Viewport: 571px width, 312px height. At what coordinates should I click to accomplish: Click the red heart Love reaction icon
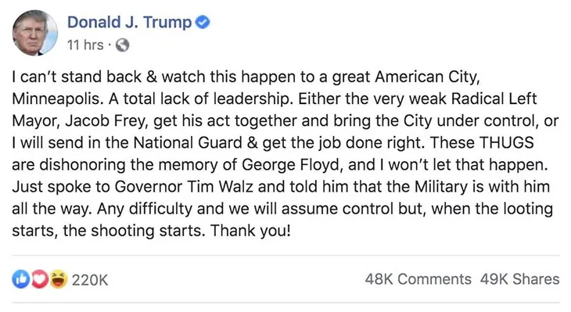click(x=40, y=280)
